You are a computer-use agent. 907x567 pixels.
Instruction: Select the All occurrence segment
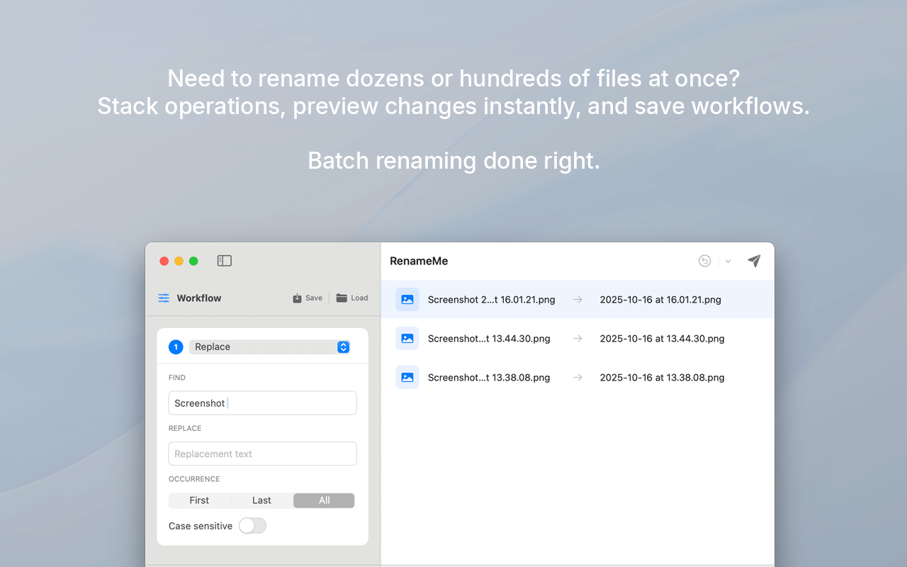point(323,500)
